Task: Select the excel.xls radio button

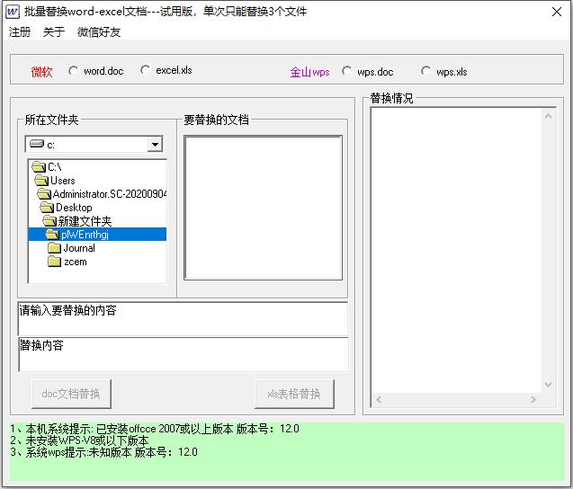Action: click(146, 70)
